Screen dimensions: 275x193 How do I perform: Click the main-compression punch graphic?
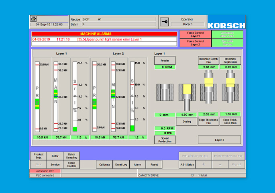[230, 86]
